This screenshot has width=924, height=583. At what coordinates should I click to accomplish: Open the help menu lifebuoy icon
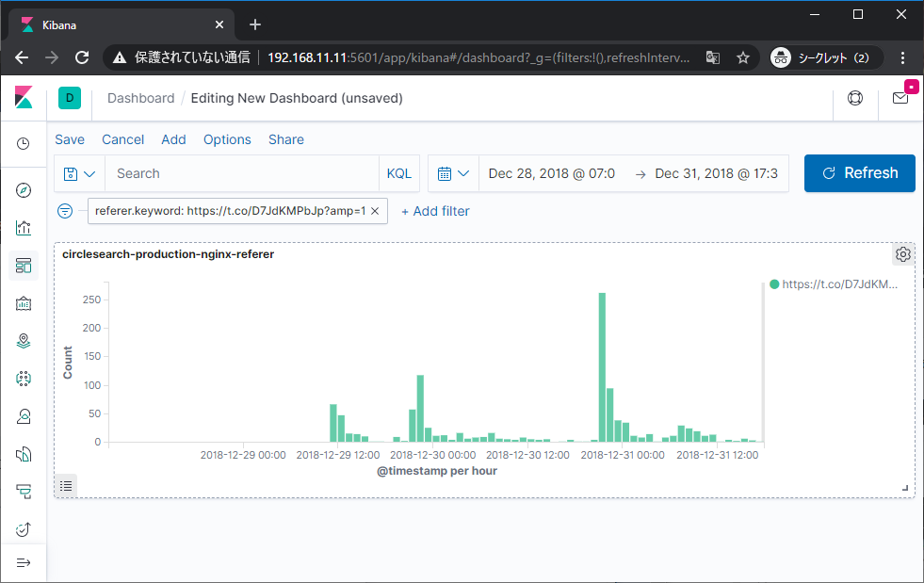pos(855,98)
